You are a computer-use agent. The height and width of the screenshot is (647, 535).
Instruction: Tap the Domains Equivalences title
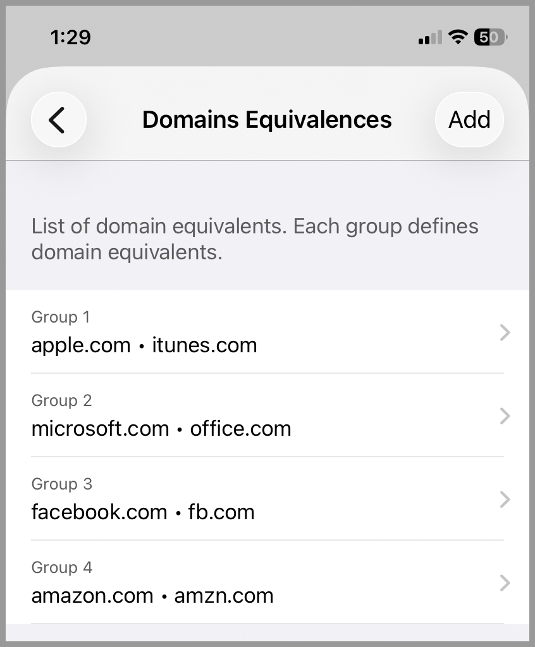coord(267,120)
